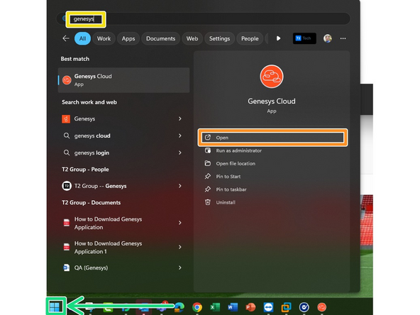Expand the Genesys result chevron

(x=180, y=118)
